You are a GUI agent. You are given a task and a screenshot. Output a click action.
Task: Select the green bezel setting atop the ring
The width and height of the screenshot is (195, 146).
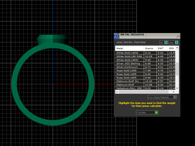52,39
